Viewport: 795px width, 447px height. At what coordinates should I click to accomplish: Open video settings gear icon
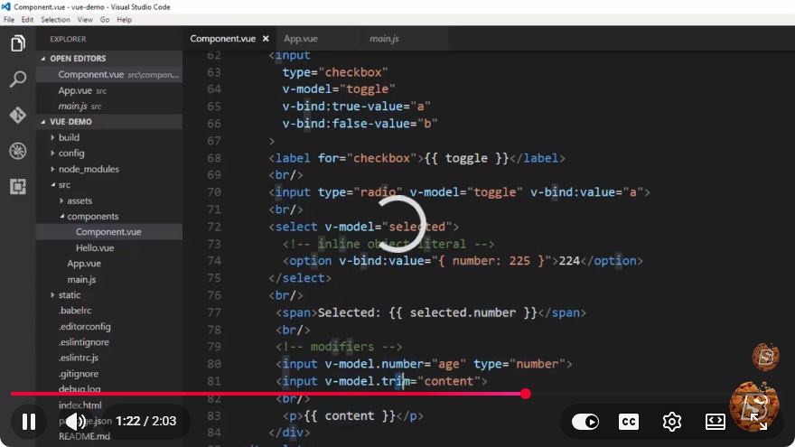tap(672, 422)
